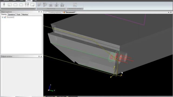Screen dimensions: 173x97
Task: Close the Output window panel
Action: [x=41, y=56]
